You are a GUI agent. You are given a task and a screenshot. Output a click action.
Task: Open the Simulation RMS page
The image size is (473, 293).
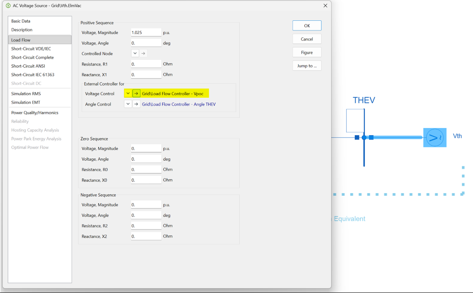(26, 94)
